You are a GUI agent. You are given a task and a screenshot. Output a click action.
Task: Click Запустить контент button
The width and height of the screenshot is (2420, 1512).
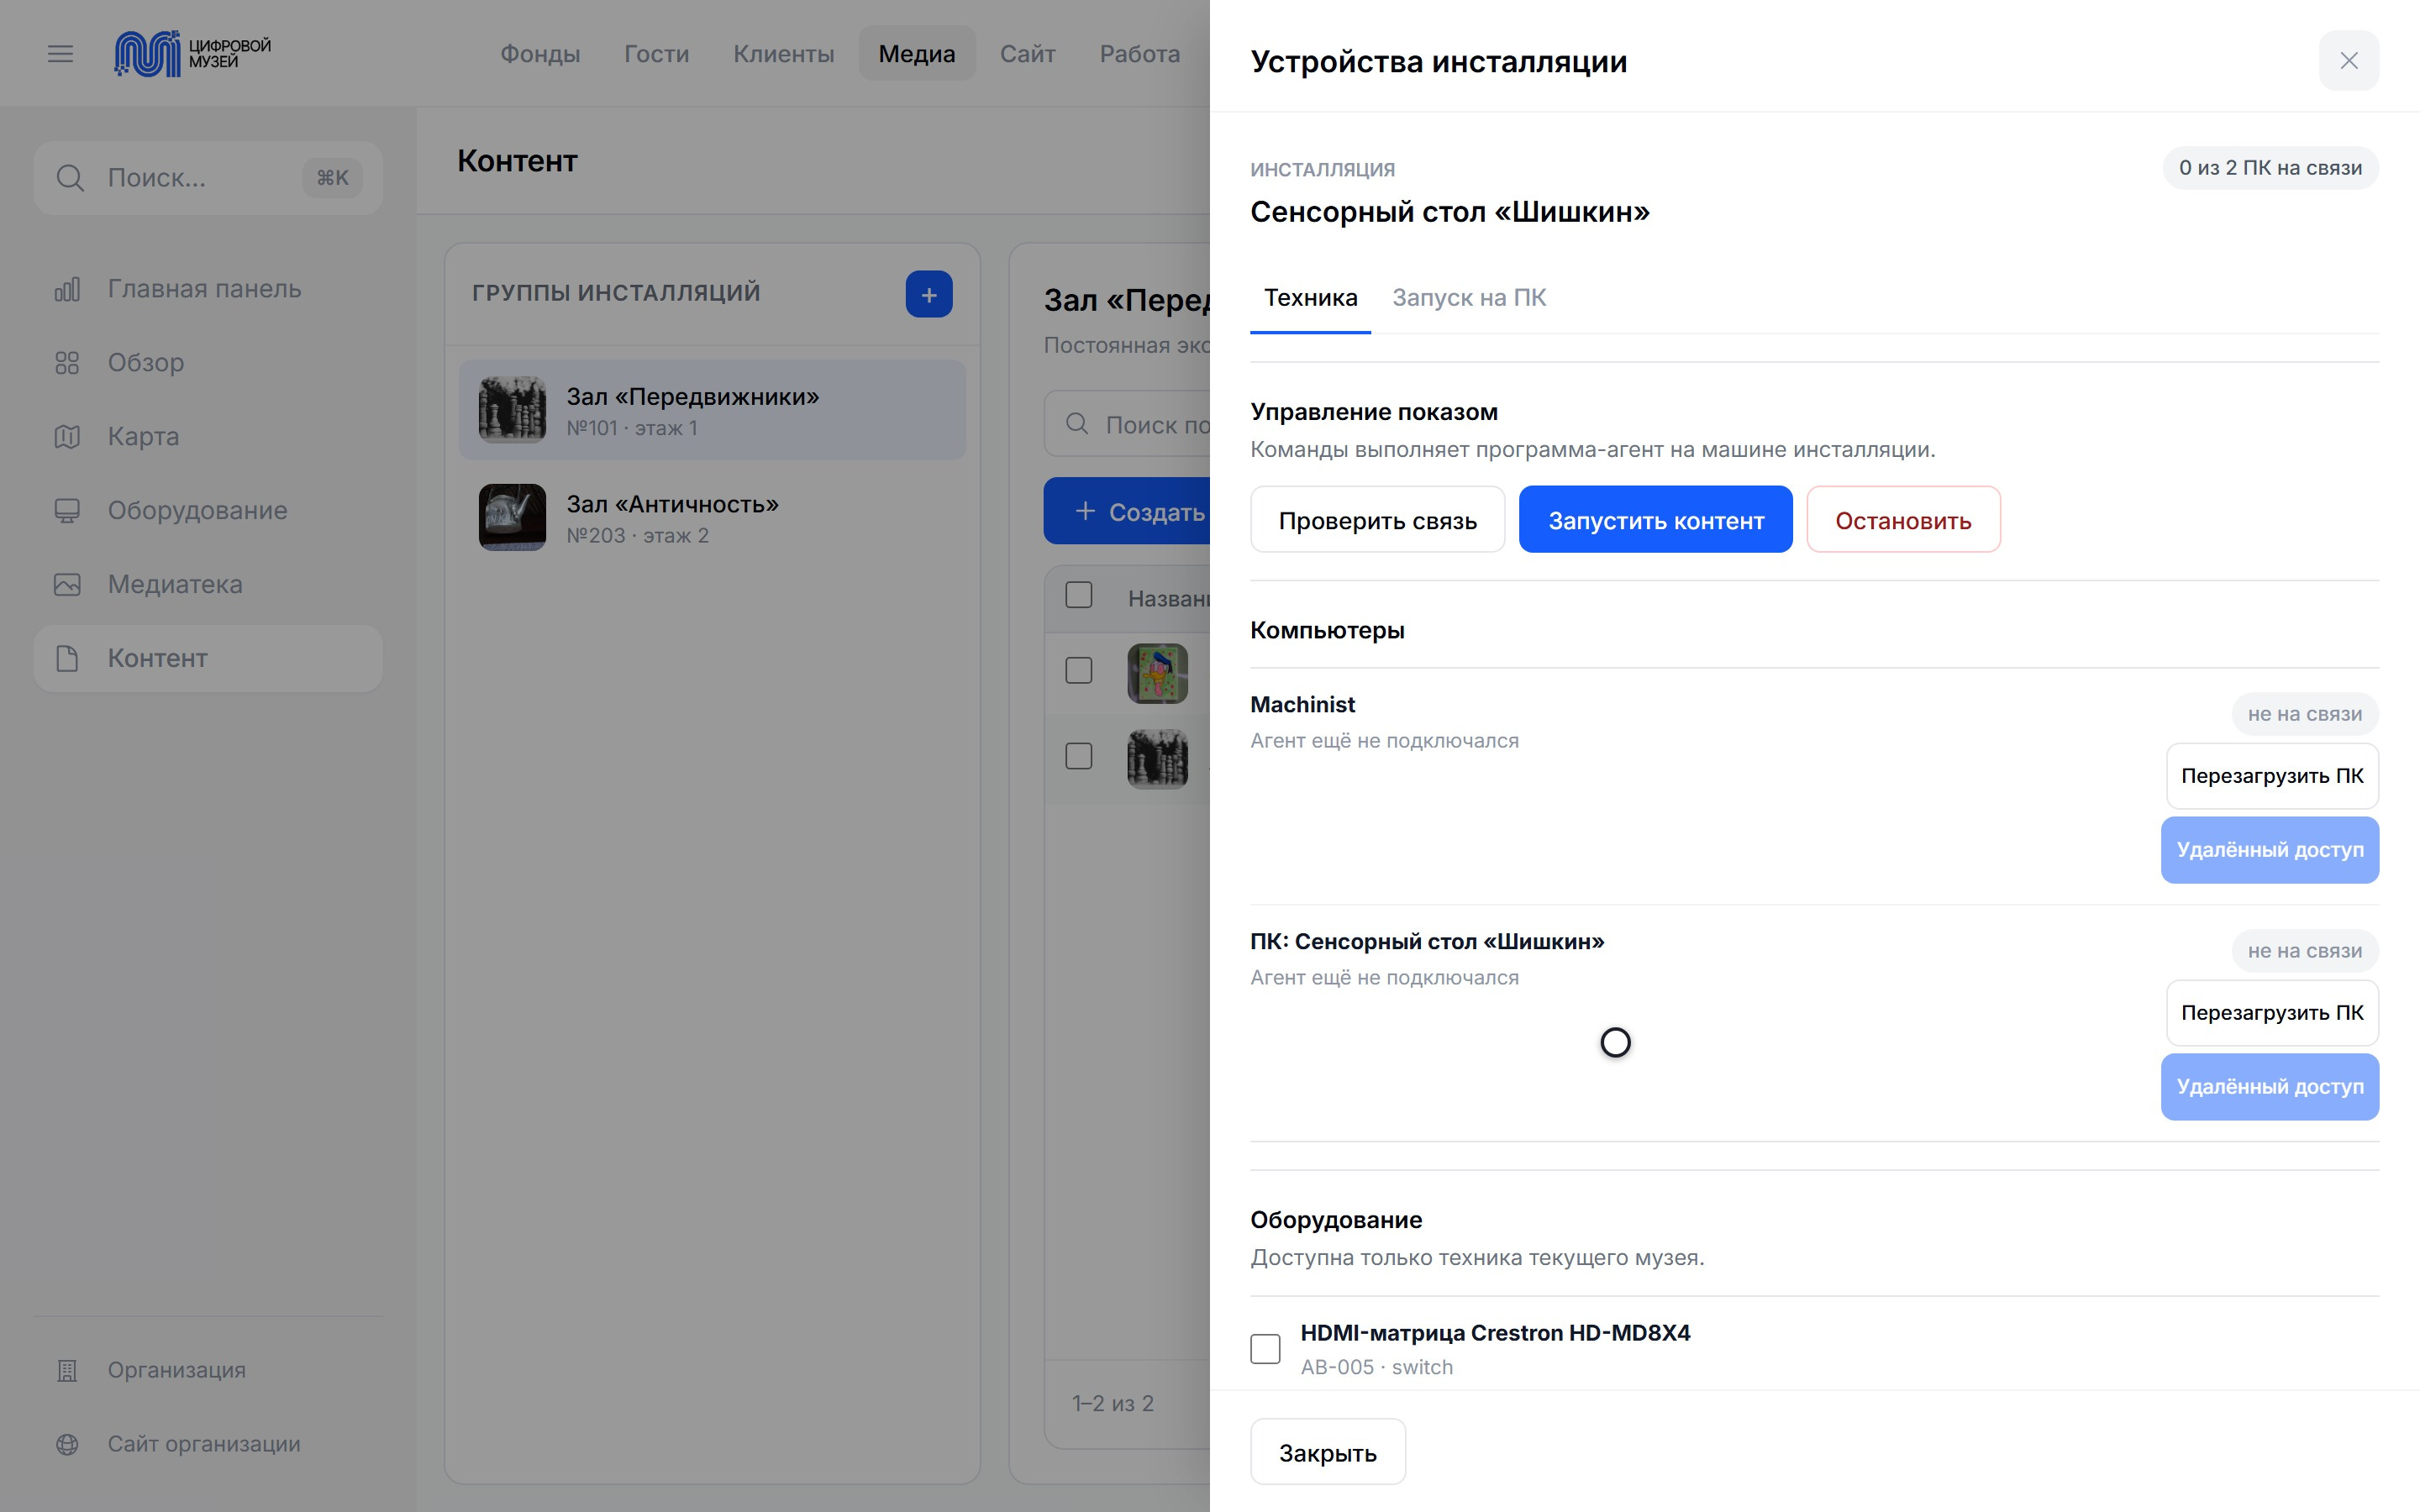[1656, 520]
